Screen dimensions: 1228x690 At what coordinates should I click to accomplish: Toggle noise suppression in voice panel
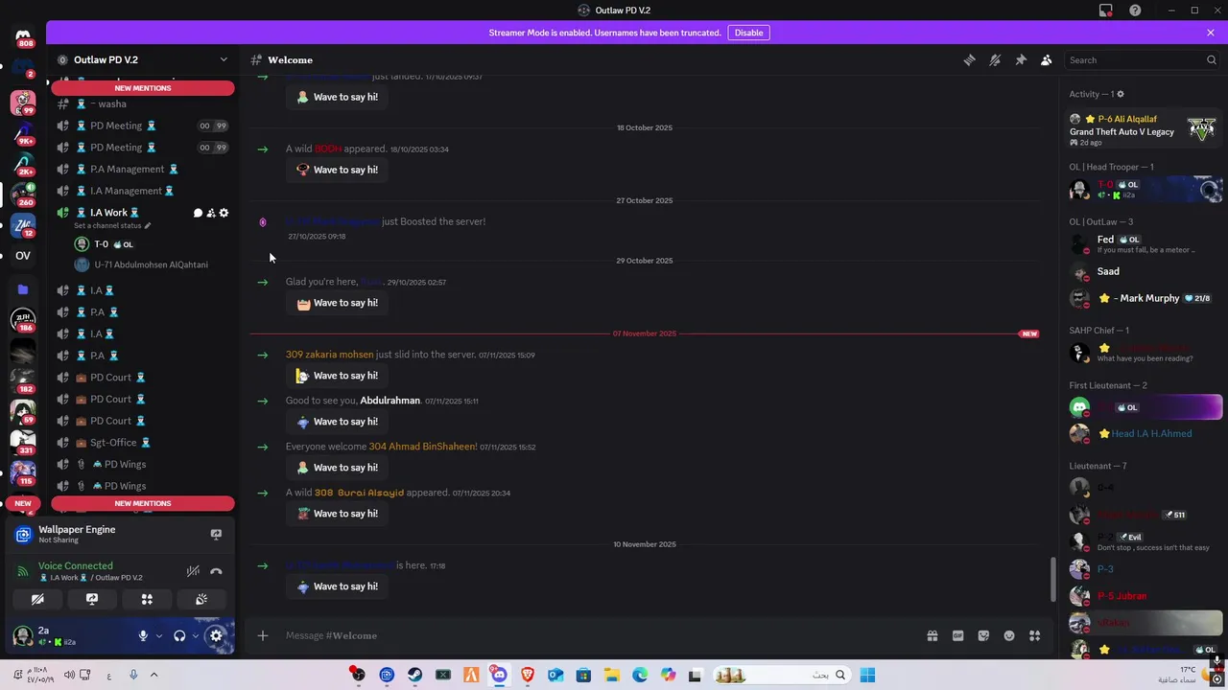pos(193,571)
